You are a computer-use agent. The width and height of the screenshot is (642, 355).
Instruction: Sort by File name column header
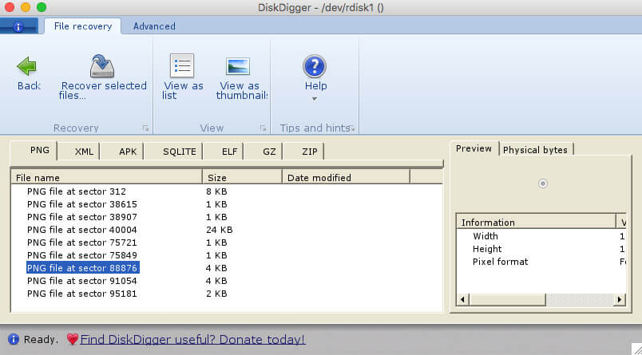106,177
